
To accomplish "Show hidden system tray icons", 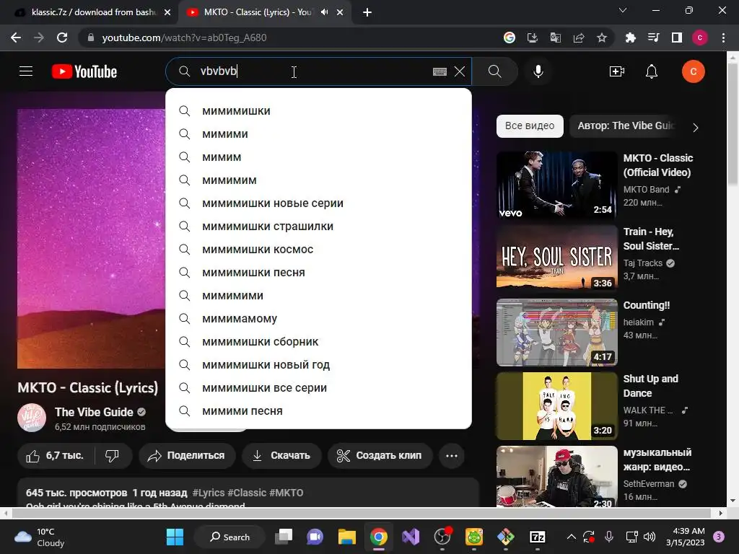I will 572,537.
